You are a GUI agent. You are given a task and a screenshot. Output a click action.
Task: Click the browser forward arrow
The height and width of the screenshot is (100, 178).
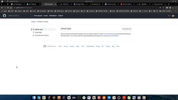tap(5, 8)
